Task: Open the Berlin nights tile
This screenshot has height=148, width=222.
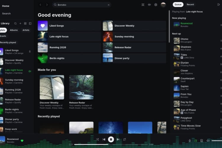Action: [69, 58]
